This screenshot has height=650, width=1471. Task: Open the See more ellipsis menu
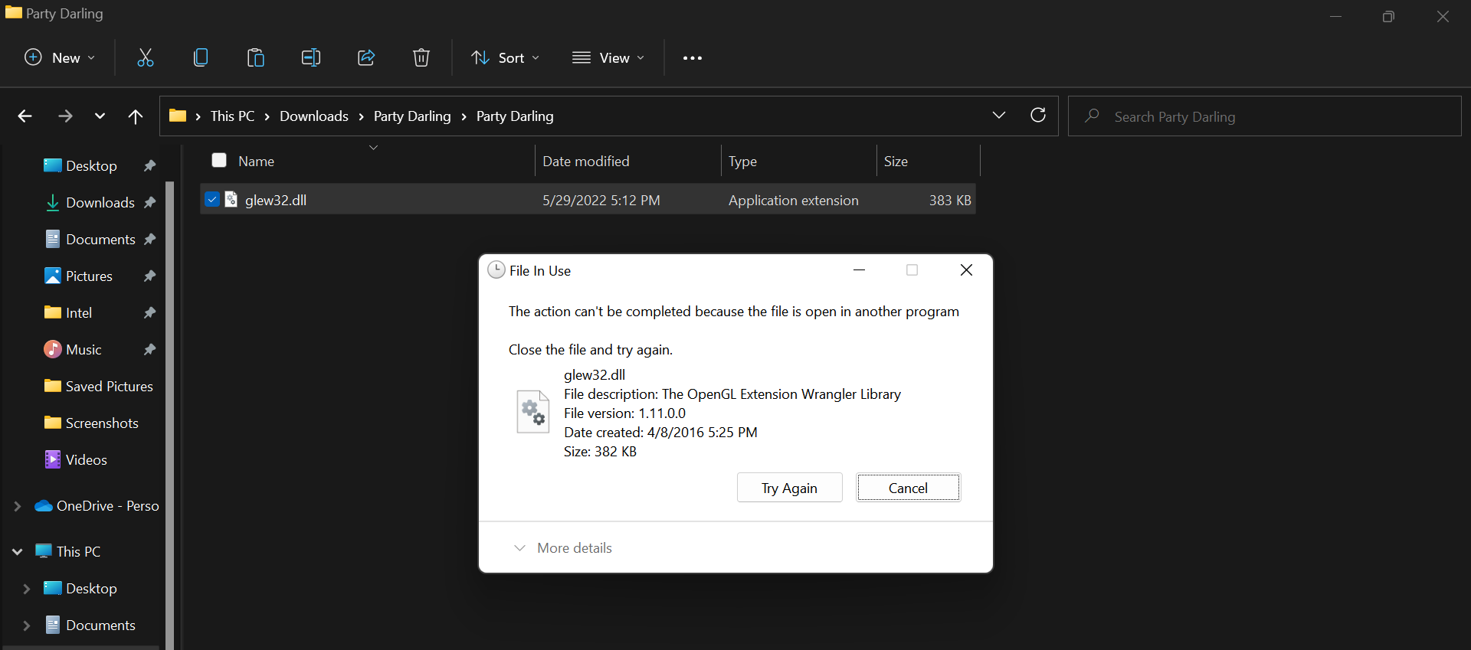tap(693, 58)
